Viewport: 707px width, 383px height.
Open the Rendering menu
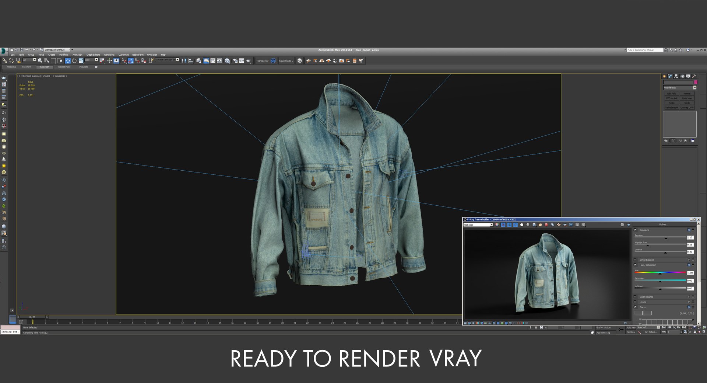pos(109,55)
